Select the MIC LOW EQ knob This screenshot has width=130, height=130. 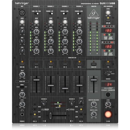[x=22, y=51]
